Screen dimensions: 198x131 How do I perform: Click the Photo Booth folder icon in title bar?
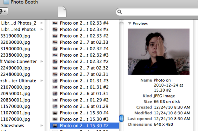click(6, 2)
